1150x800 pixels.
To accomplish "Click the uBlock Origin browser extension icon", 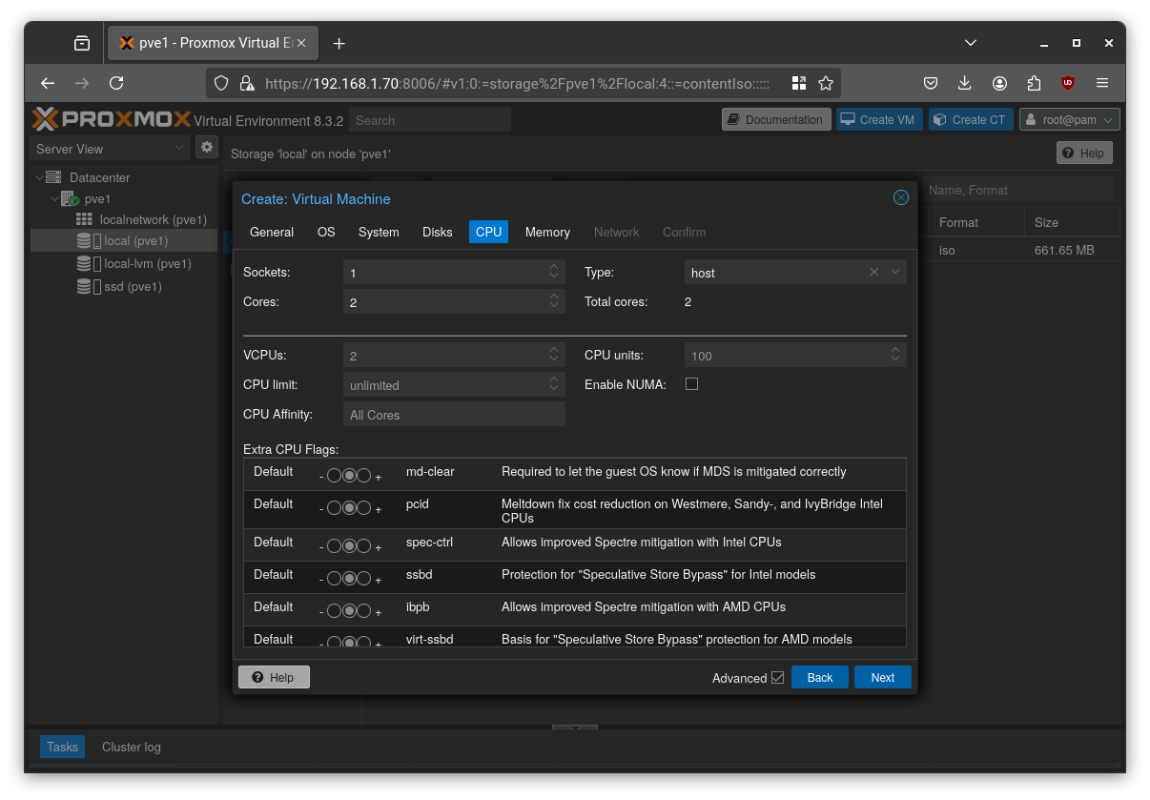I will [1067, 83].
